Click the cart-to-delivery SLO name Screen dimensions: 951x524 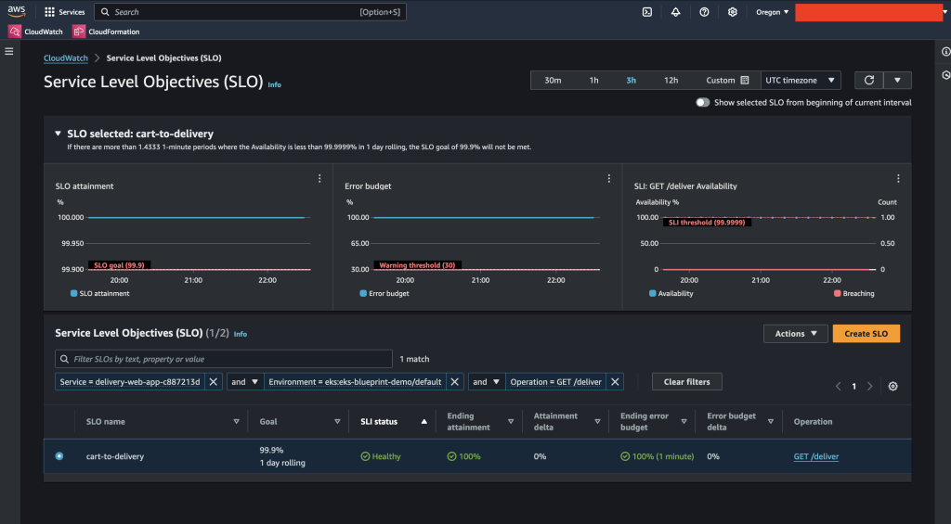(x=115, y=456)
